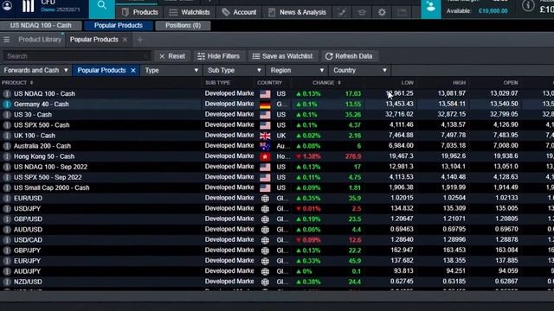Switch to Positions (0) tab
Screen dimensions: 554x311
pyautogui.click(x=183, y=25)
